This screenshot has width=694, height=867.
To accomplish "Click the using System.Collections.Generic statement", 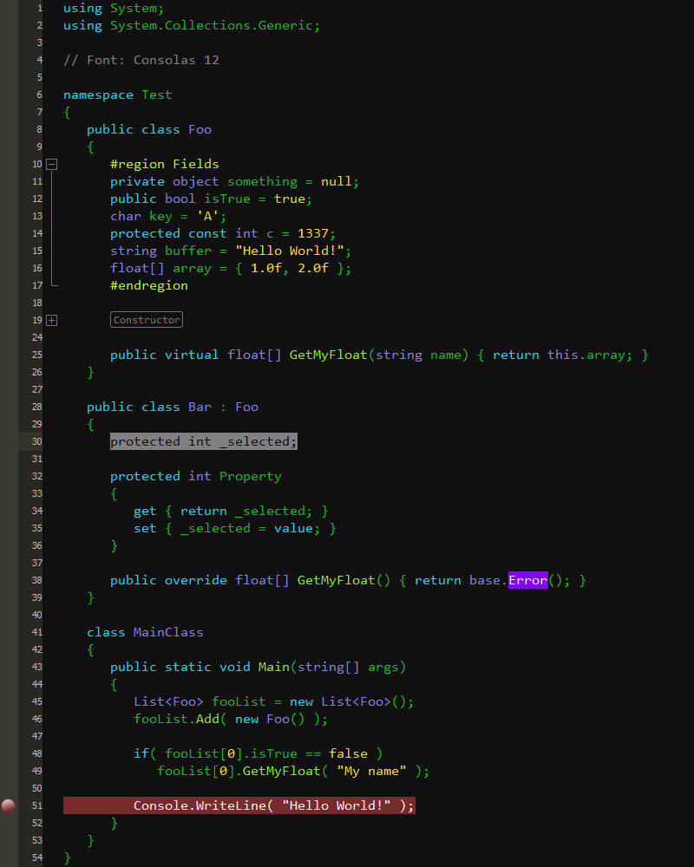I will pyautogui.click(x=189, y=24).
